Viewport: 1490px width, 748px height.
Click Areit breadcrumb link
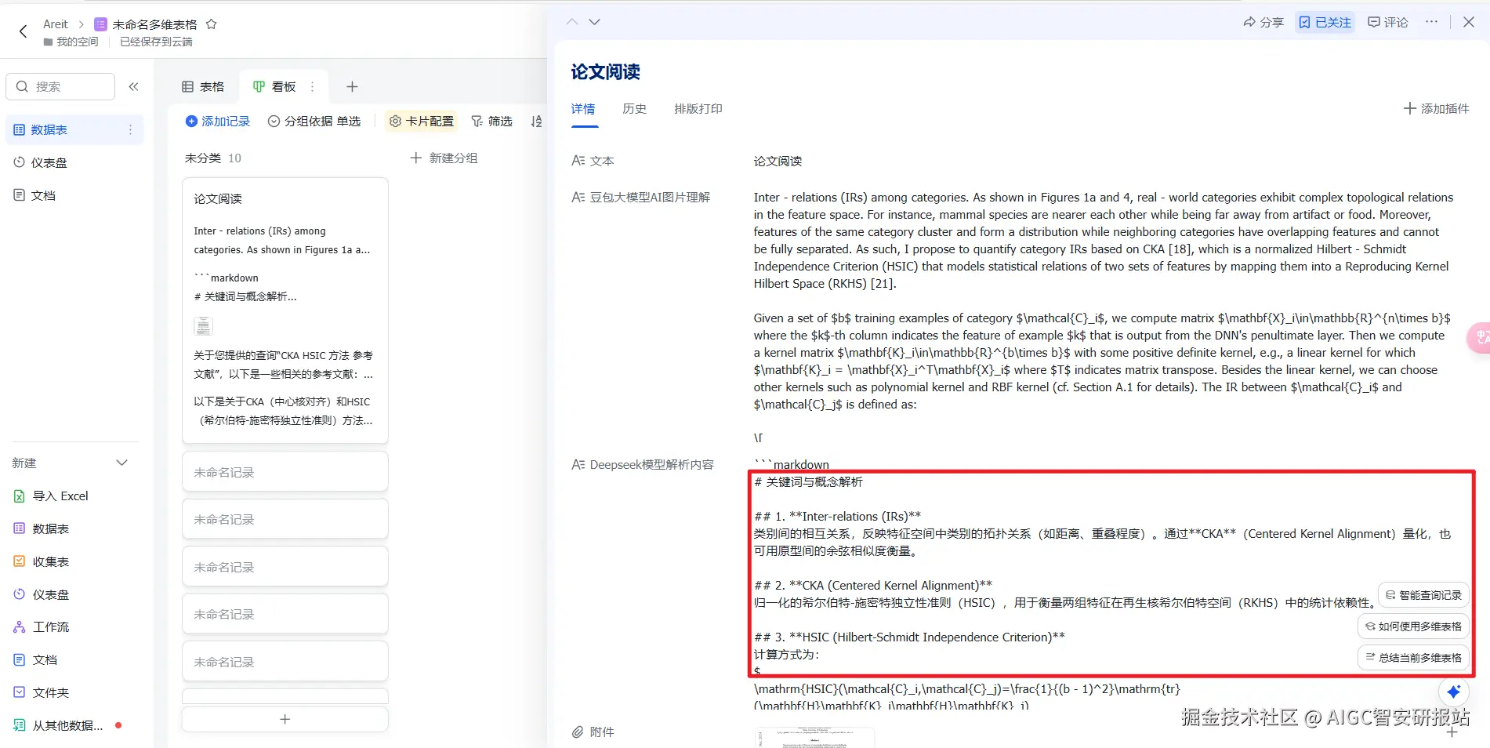56,24
